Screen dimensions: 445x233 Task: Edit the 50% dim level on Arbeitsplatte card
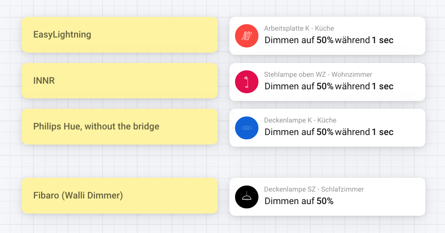point(325,41)
